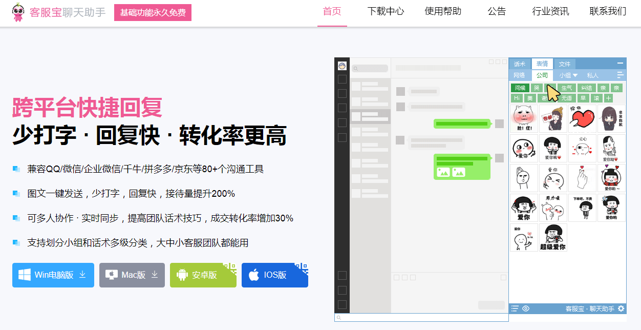Click the Apple logo on the IOS版 button

point(253,275)
